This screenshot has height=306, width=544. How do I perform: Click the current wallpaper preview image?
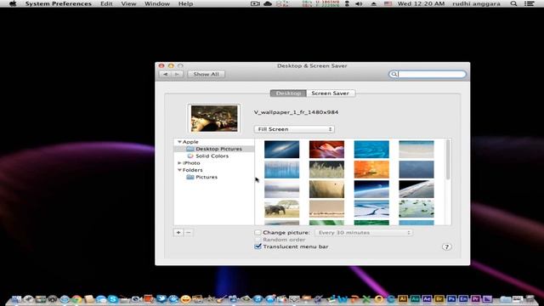[214, 118]
